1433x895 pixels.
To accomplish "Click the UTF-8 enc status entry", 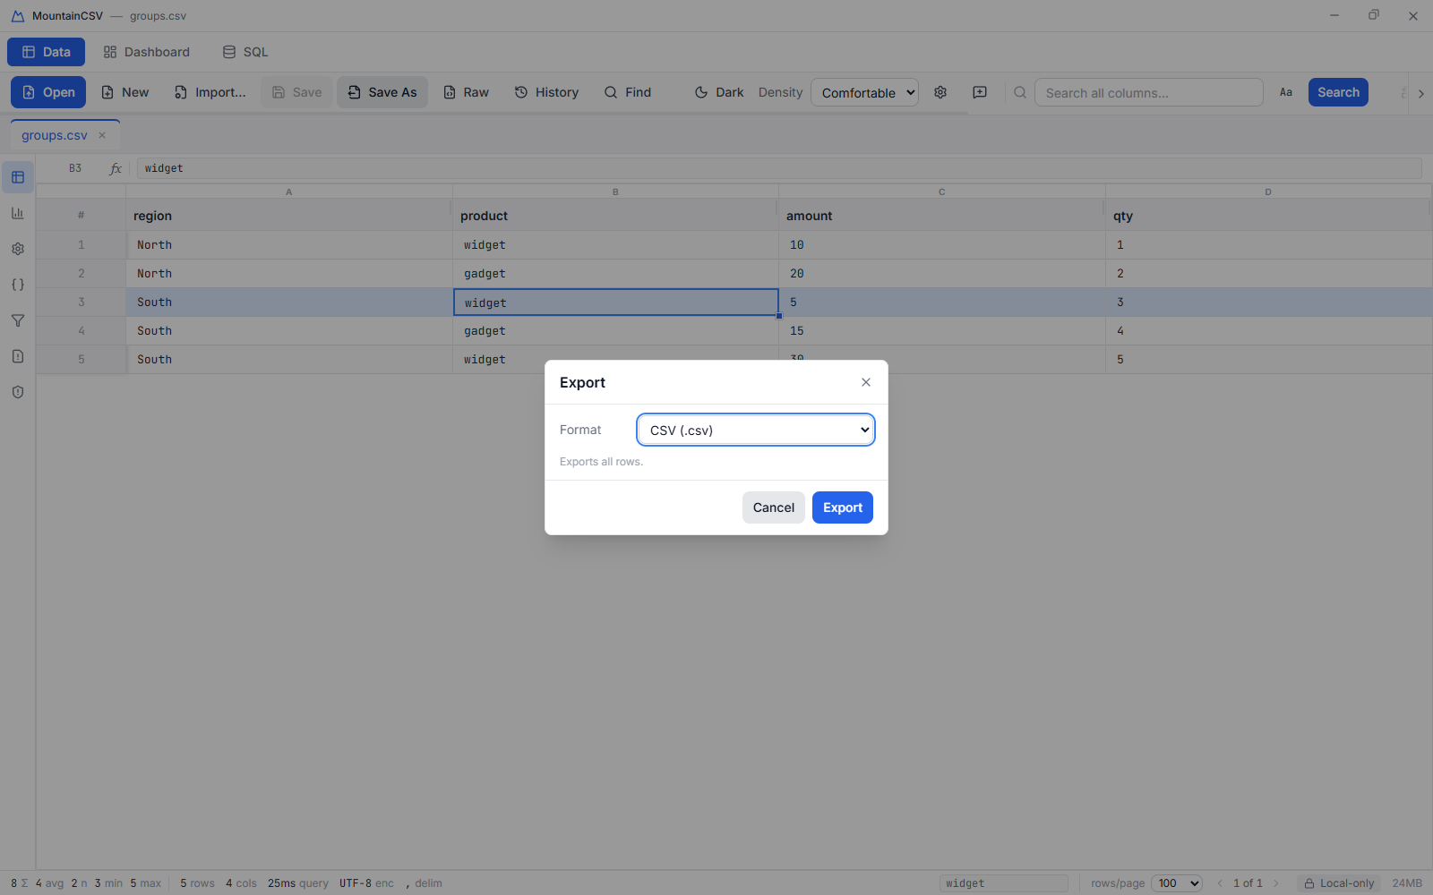I will [366, 883].
